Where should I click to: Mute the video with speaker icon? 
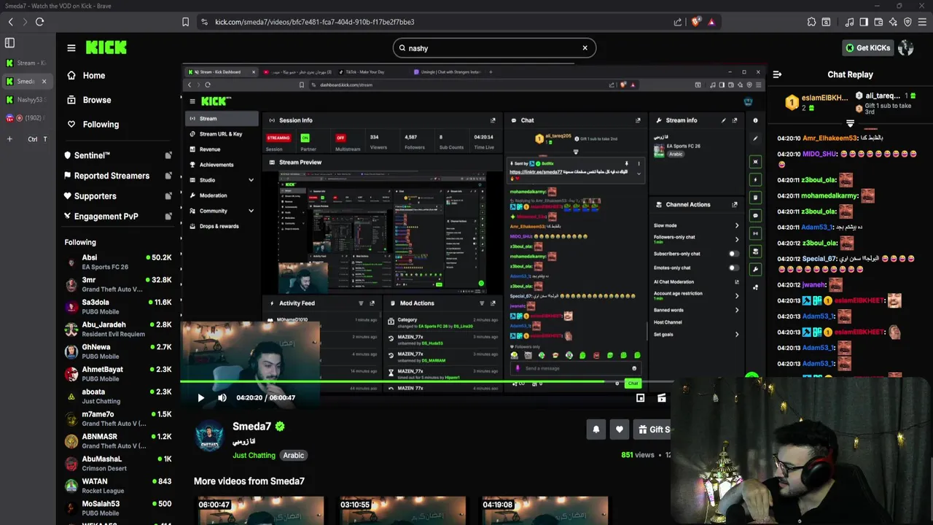222,398
